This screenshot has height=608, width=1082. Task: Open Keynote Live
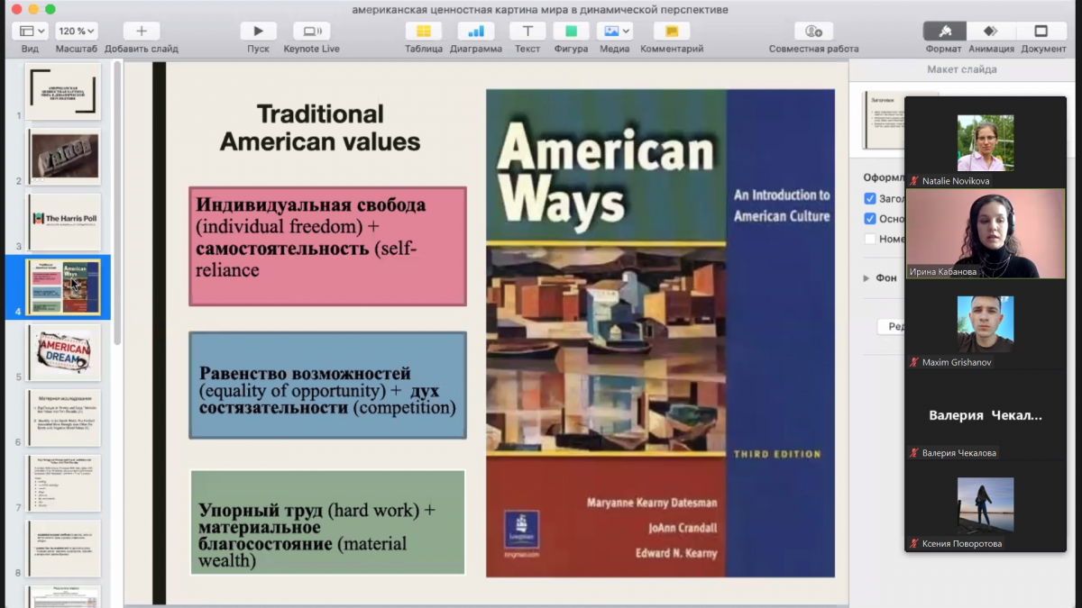click(311, 32)
